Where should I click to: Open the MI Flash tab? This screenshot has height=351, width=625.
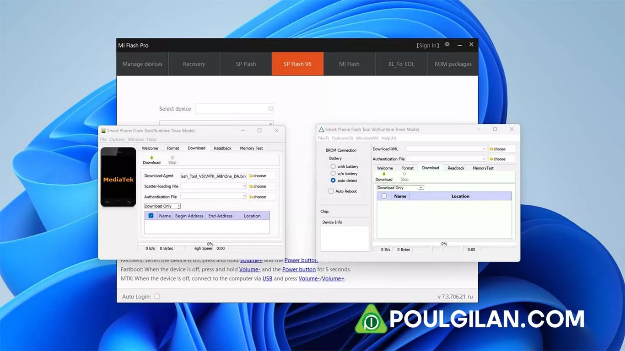tap(349, 64)
